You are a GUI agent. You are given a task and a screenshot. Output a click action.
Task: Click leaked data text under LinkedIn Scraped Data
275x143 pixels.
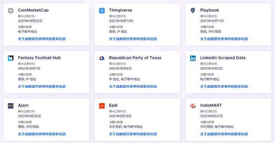[x=210, y=79]
